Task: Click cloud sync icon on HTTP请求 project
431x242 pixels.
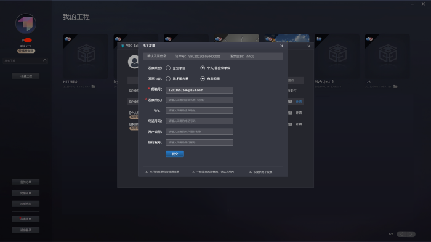Action: (68, 39)
